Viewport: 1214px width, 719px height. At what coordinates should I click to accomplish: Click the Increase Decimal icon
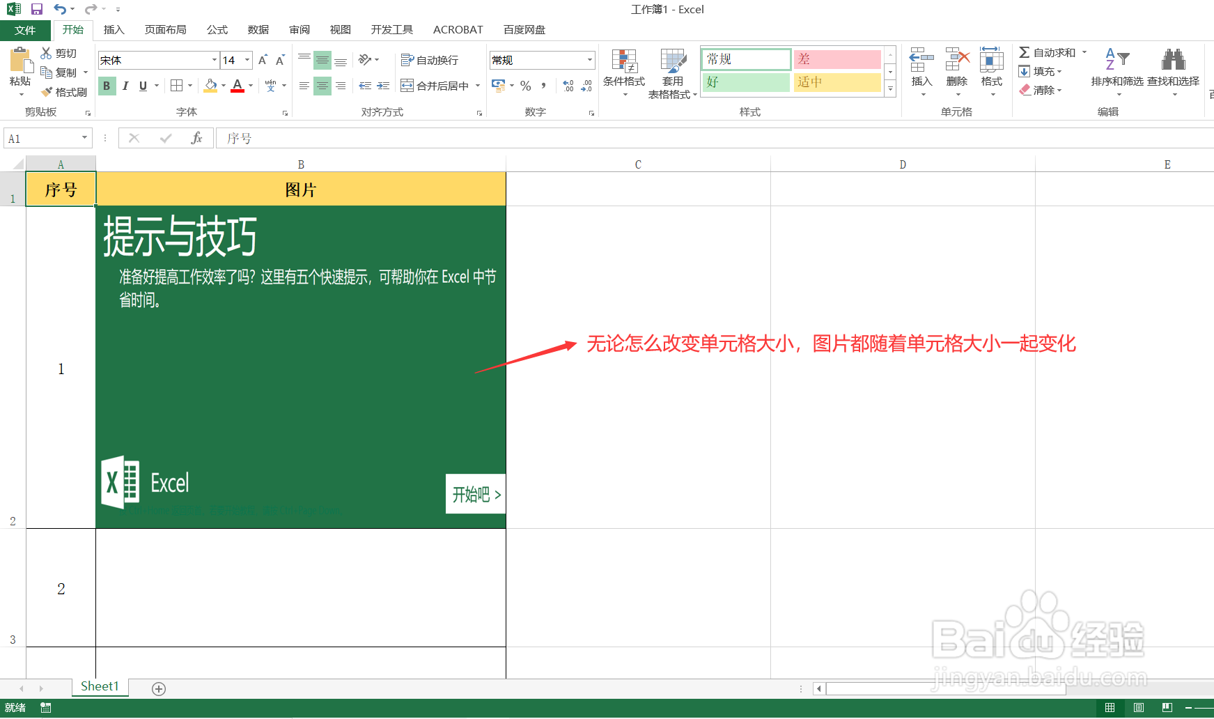568,86
